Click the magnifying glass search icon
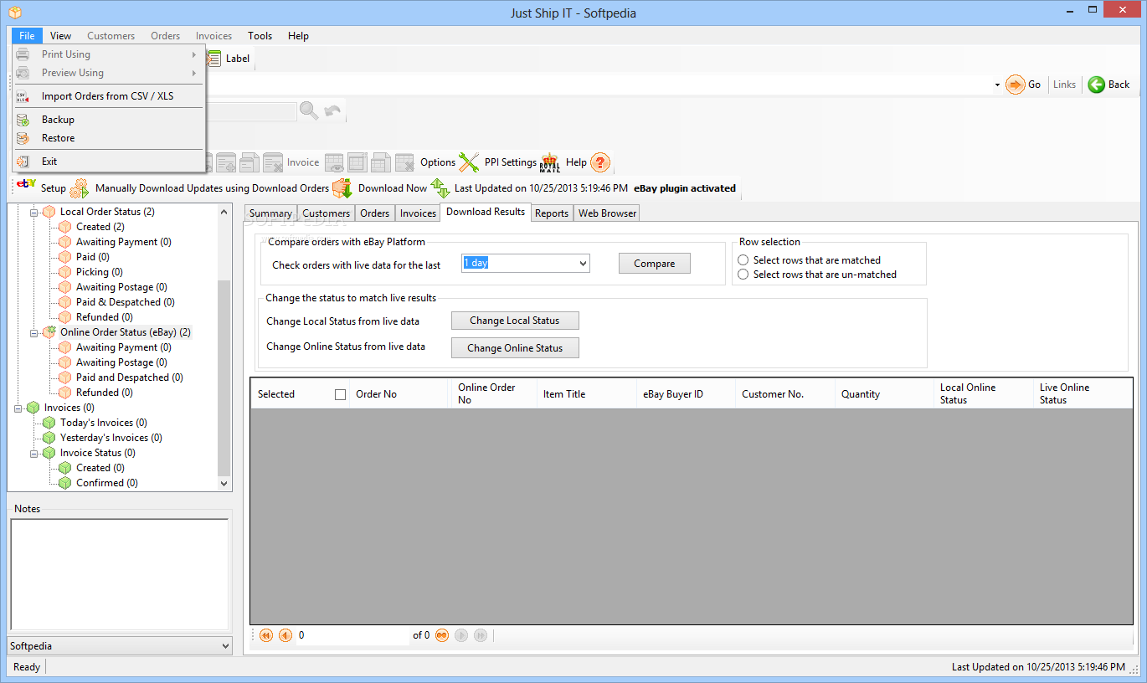 309,110
